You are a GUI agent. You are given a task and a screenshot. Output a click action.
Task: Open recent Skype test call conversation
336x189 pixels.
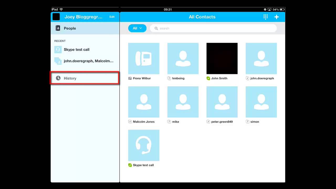click(85, 49)
